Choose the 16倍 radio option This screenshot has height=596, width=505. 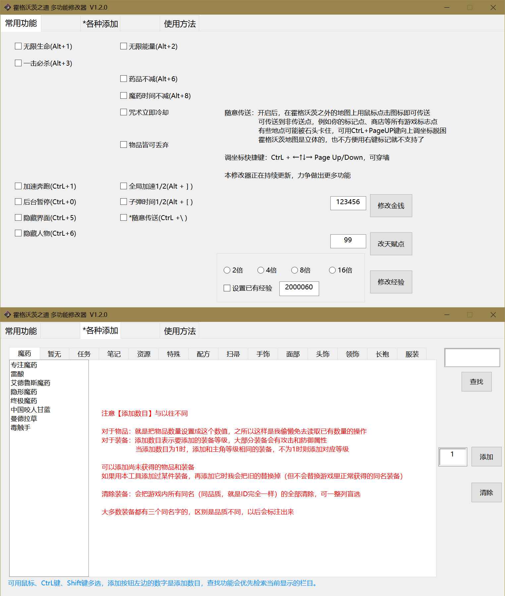coord(332,270)
